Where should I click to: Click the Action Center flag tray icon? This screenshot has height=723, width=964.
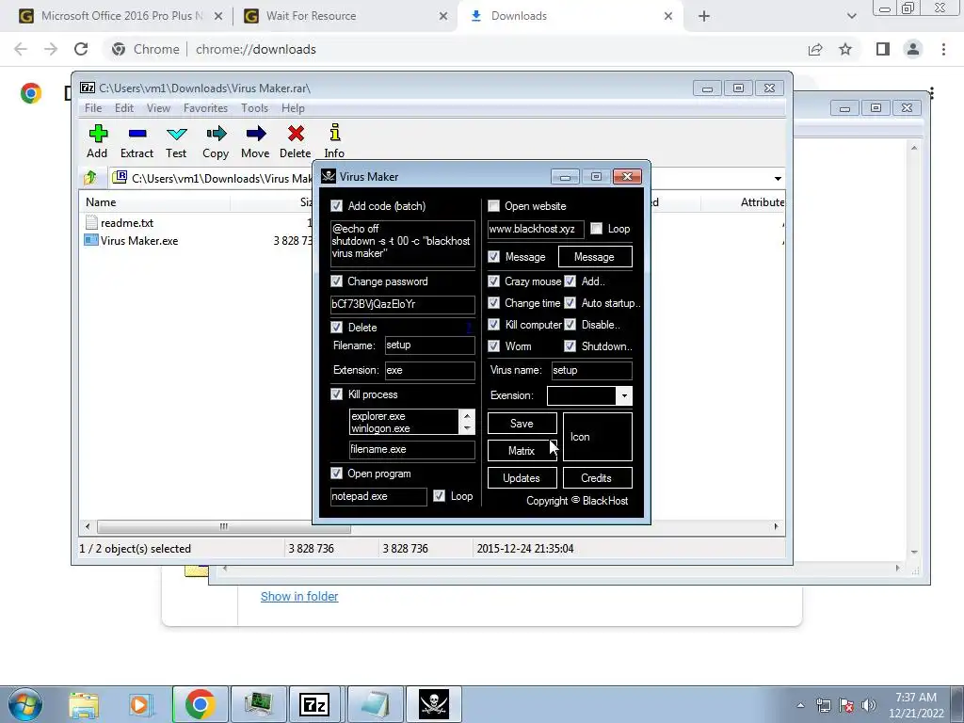pos(846,705)
